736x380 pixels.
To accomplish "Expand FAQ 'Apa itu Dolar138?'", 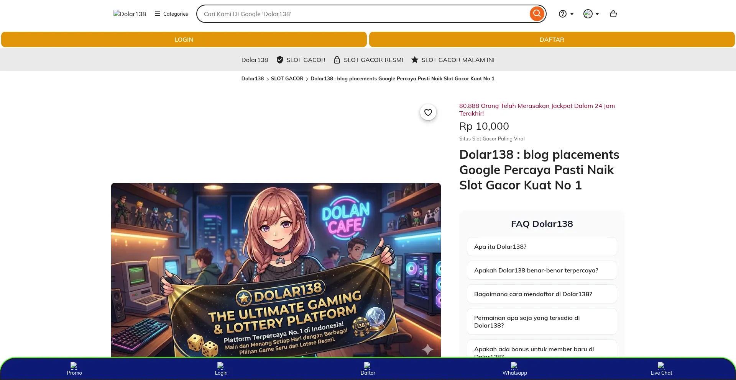I will pos(542,246).
